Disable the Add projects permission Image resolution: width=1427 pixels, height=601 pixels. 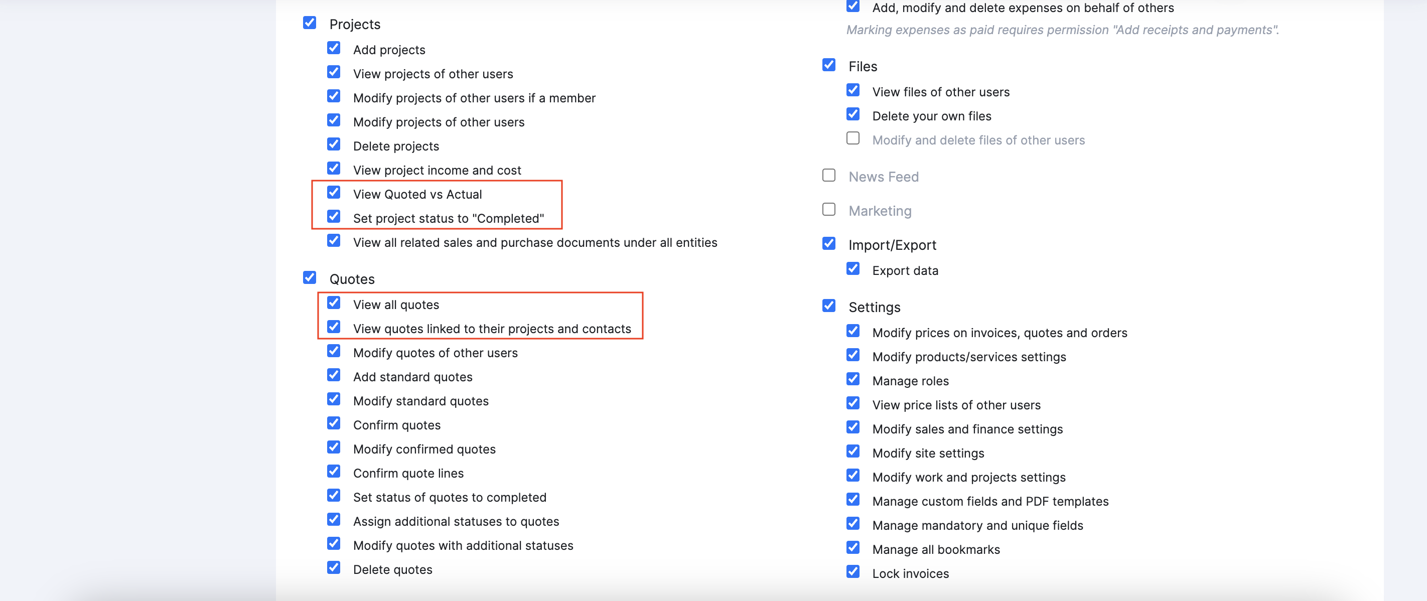pyautogui.click(x=334, y=48)
